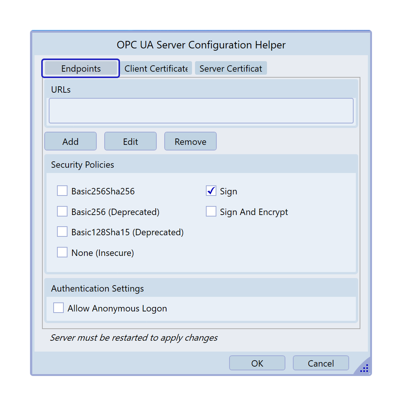Click inside the URLs list box

pyautogui.click(x=201, y=111)
